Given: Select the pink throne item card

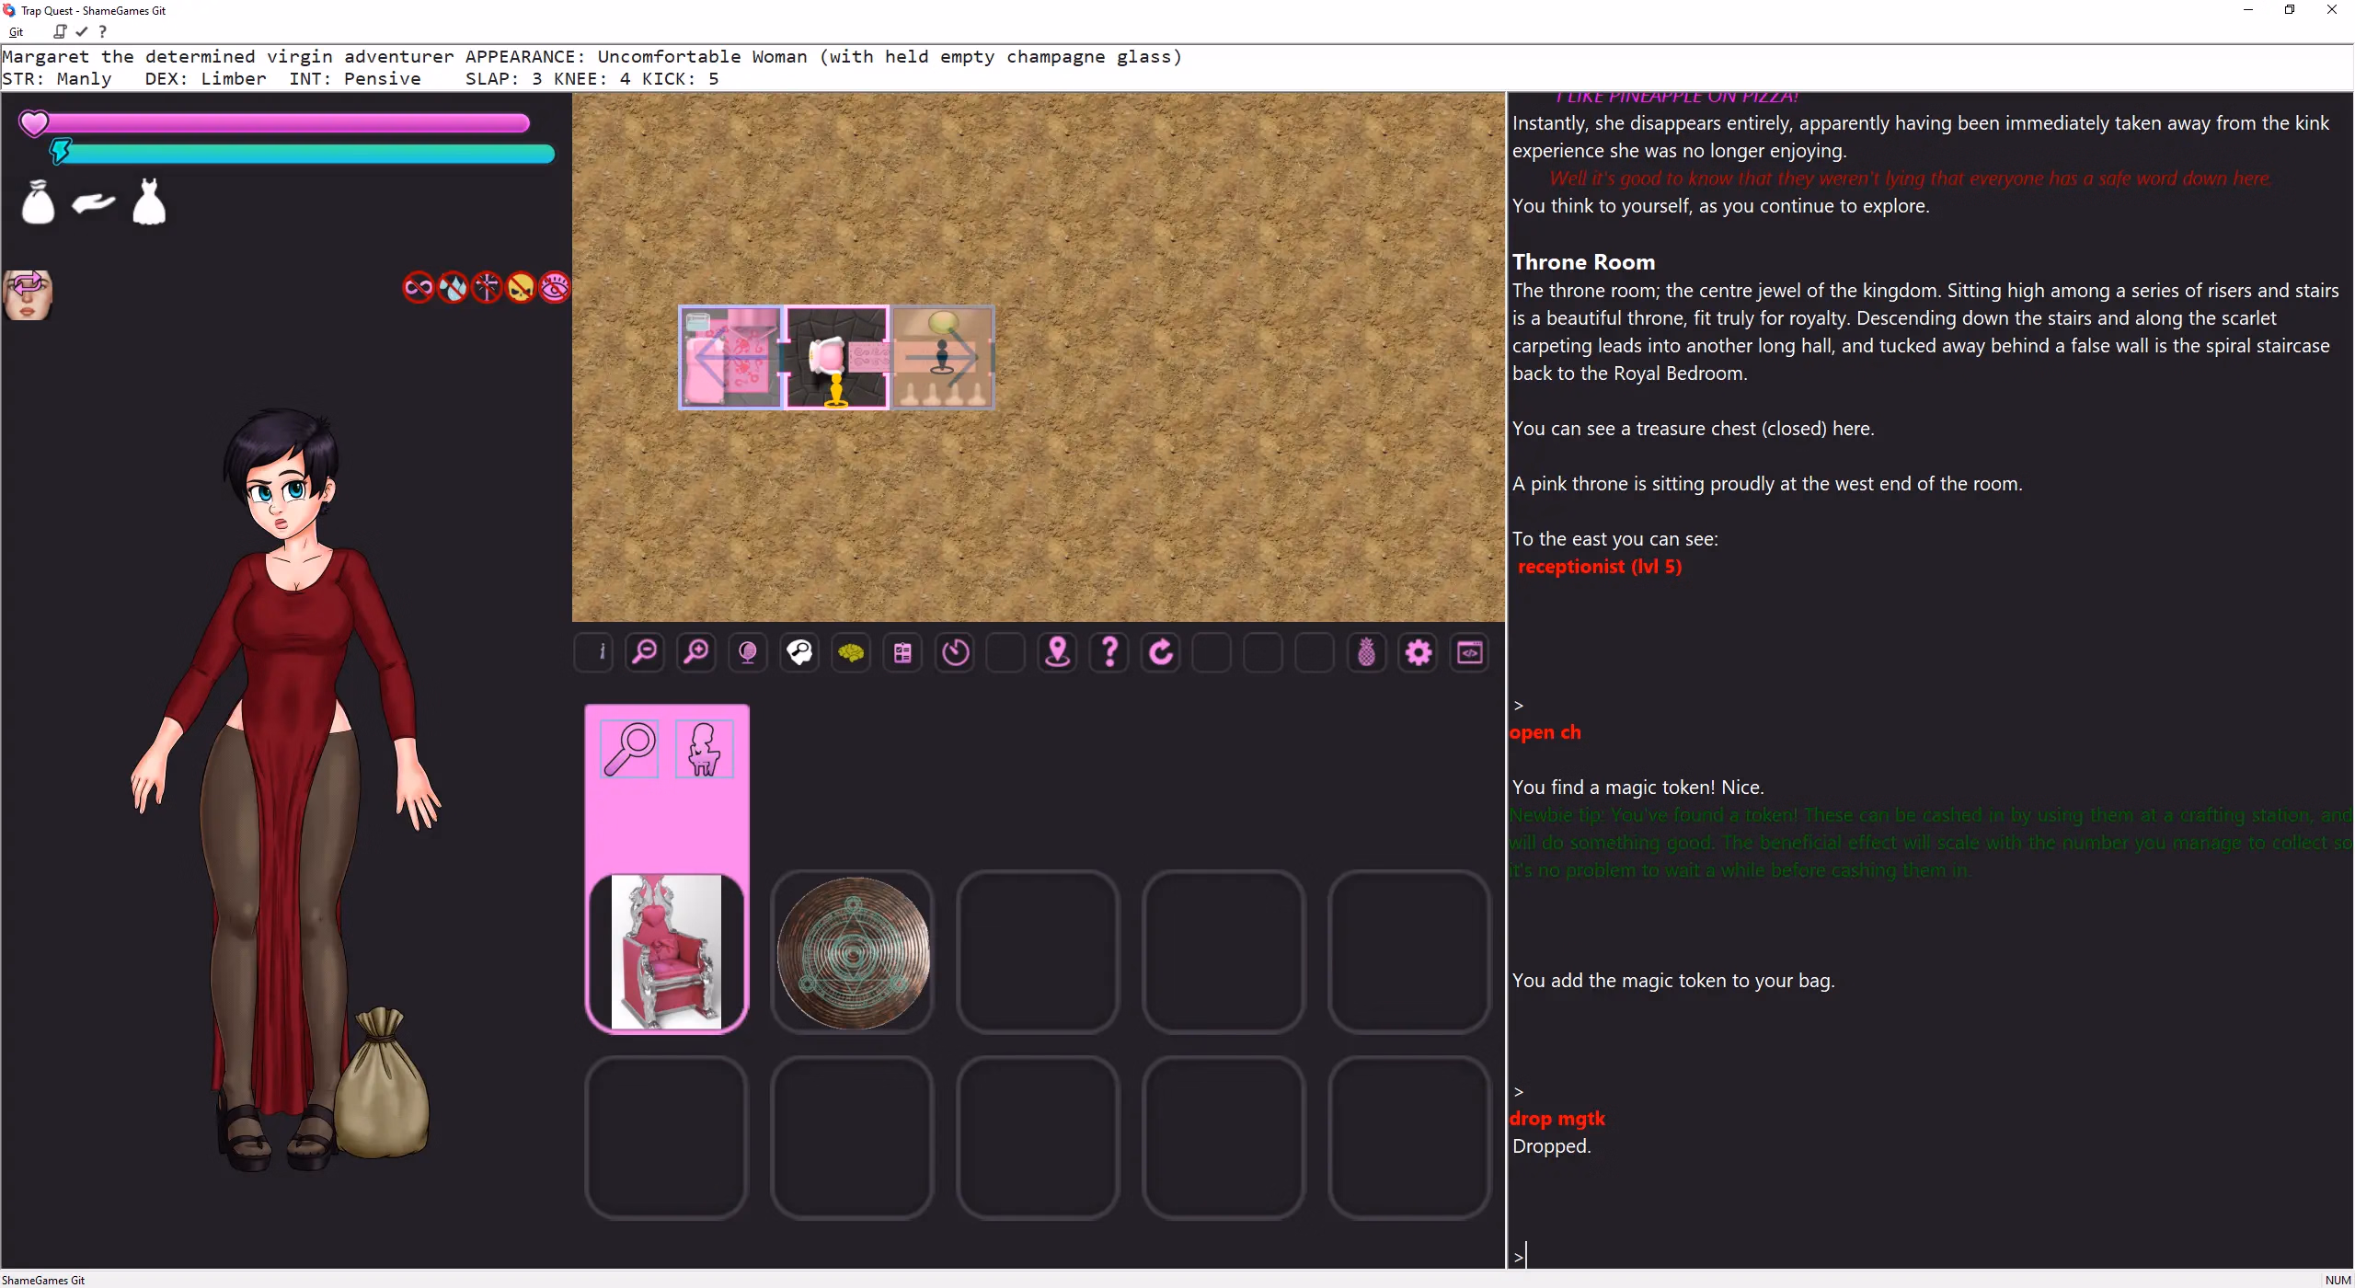Looking at the screenshot, I should (x=667, y=952).
